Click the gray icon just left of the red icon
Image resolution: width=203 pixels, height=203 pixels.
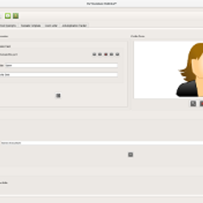click(x=100, y=54)
